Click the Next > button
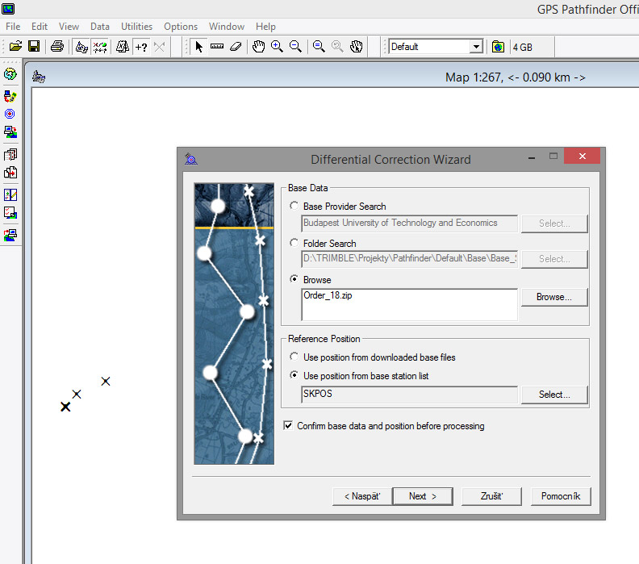The height and width of the screenshot is (564, 639). tap(423, 496)
